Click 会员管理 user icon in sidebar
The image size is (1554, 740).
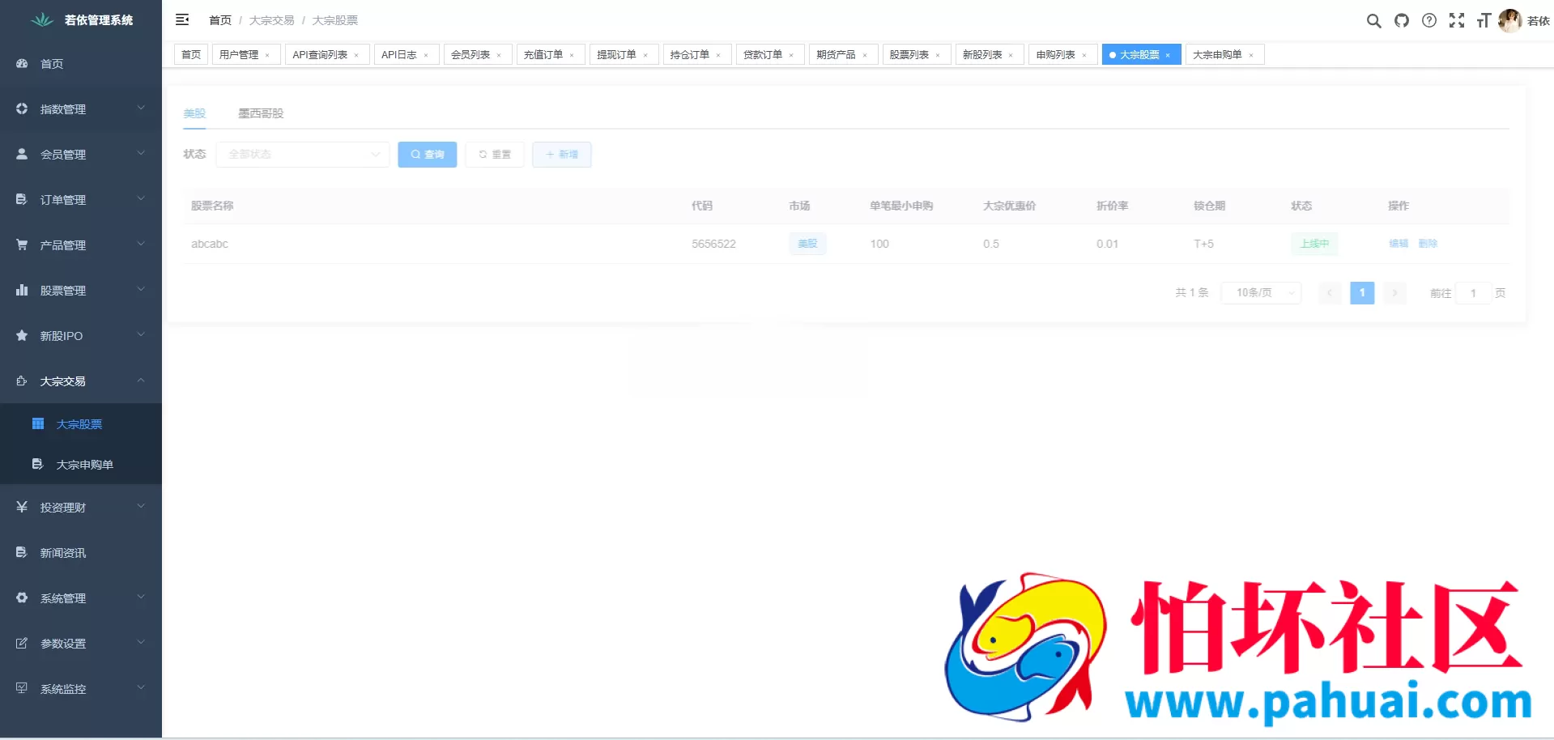22,154
